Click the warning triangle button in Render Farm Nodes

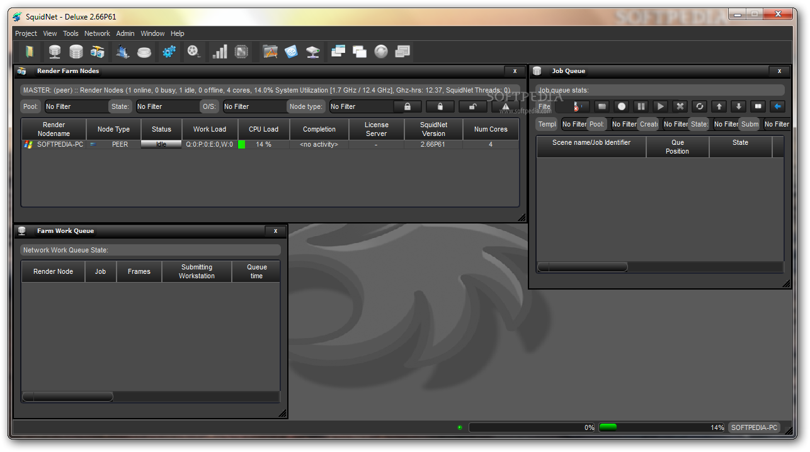[505, 106]
